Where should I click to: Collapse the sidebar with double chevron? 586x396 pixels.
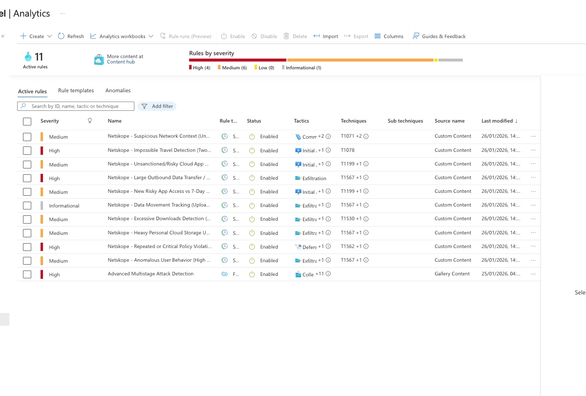[x=3, y=36]
